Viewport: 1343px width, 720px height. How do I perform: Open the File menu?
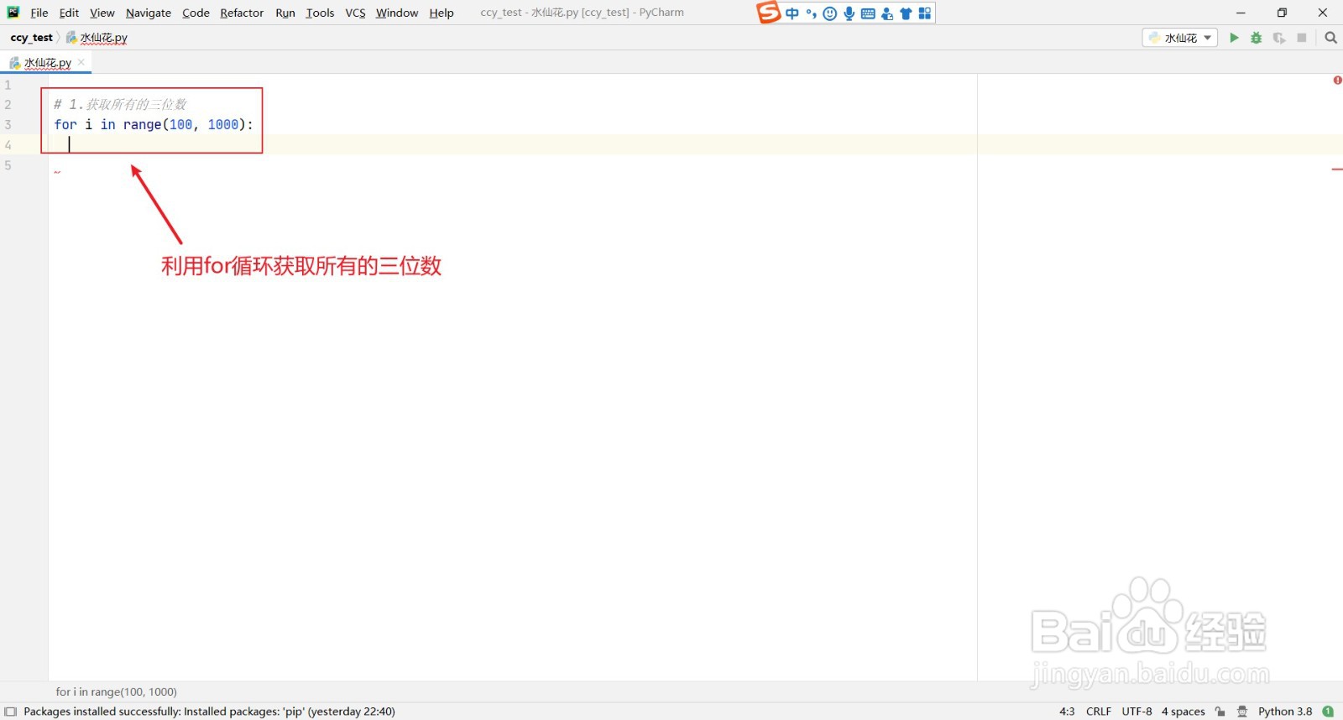(39, 13)
